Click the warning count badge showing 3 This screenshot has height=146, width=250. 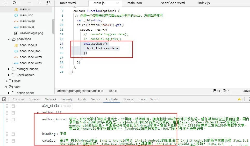click(x=241, y=99)
